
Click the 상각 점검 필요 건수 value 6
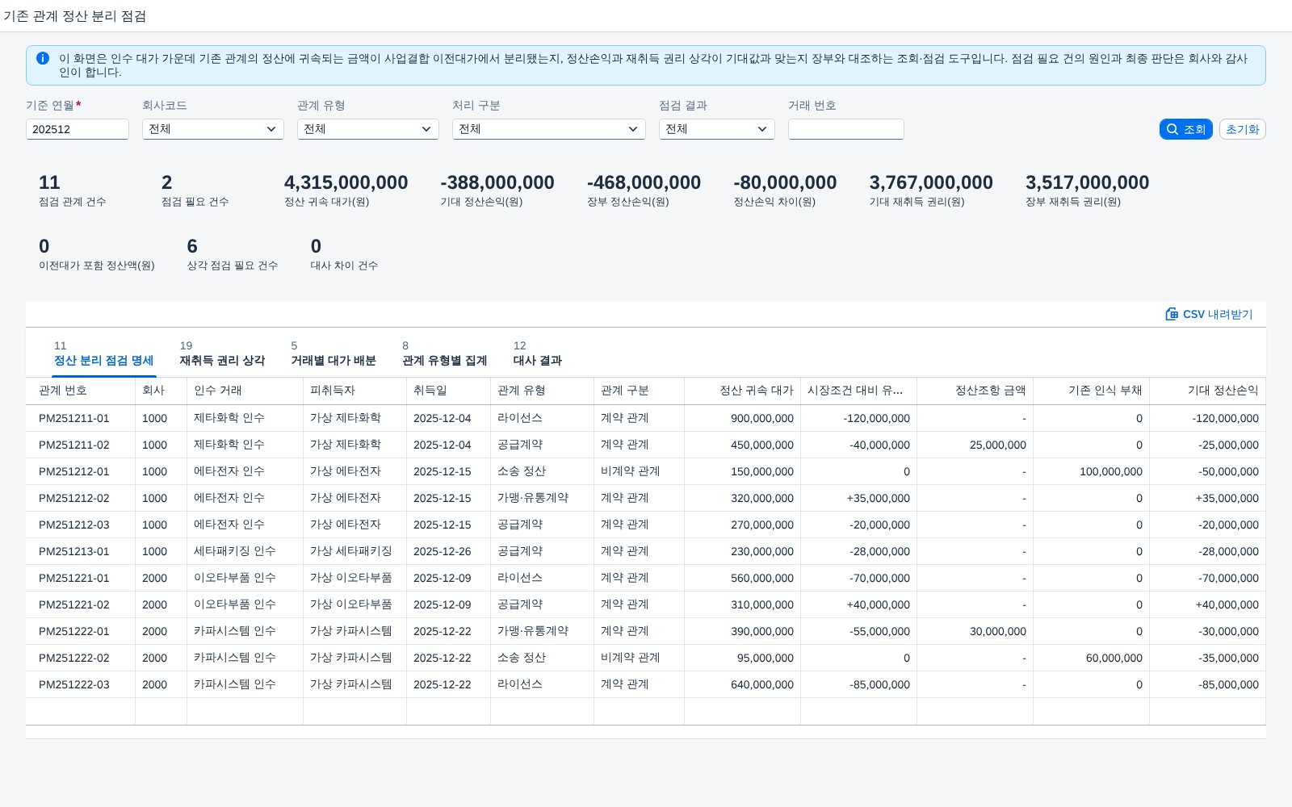[192, 246]
